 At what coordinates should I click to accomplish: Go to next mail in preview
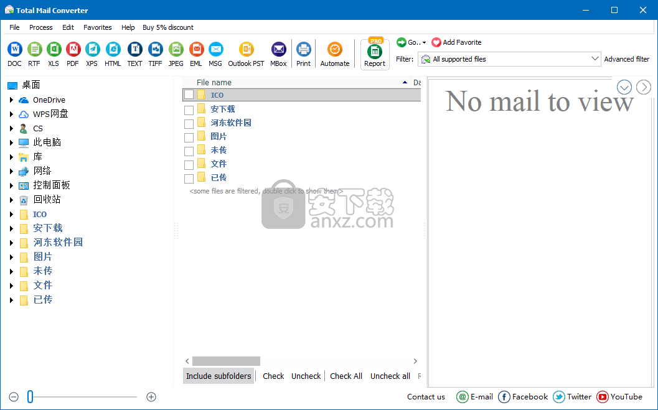644,87
